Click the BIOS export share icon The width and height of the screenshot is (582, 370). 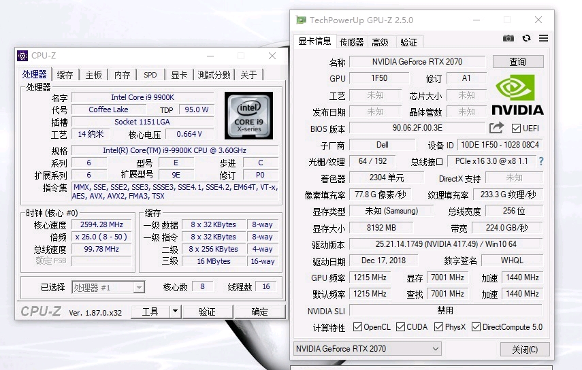point(496,128)
